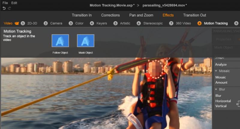Select the Camera effects category
Image resolution: width=240 pixels, height=129 pixels.
[56, 23]
